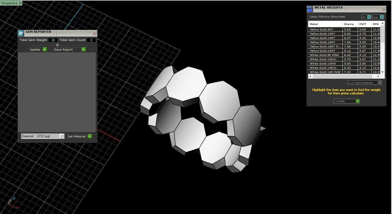Select the White Gold:9K PdW row
This screenshot has height=214, width=392.
click(344, 55)
